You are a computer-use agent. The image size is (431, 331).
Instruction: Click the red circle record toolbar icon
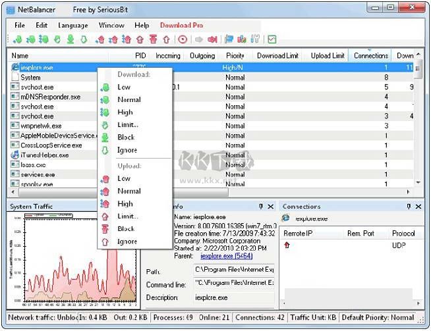point(183,39)
